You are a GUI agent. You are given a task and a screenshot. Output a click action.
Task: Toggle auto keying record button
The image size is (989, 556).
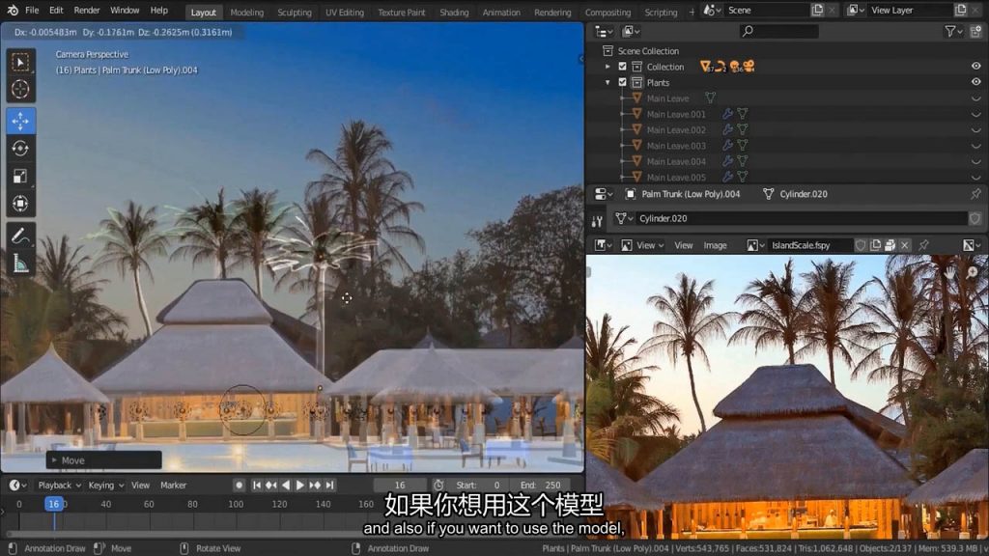coord(240,485)
